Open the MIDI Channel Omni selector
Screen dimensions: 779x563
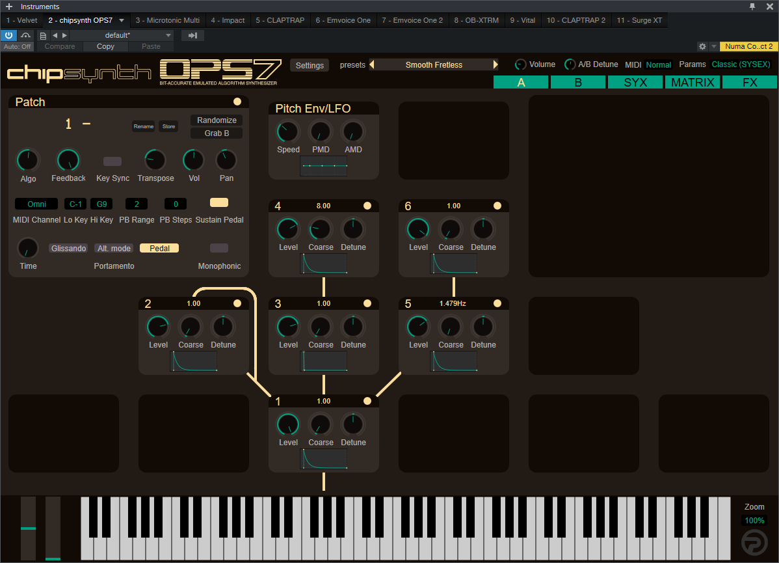point(36,204)
